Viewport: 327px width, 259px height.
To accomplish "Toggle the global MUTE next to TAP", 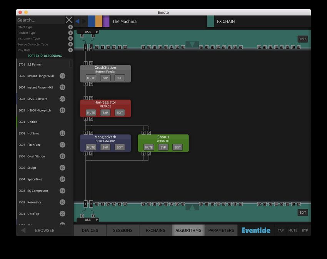I will 293,230.
